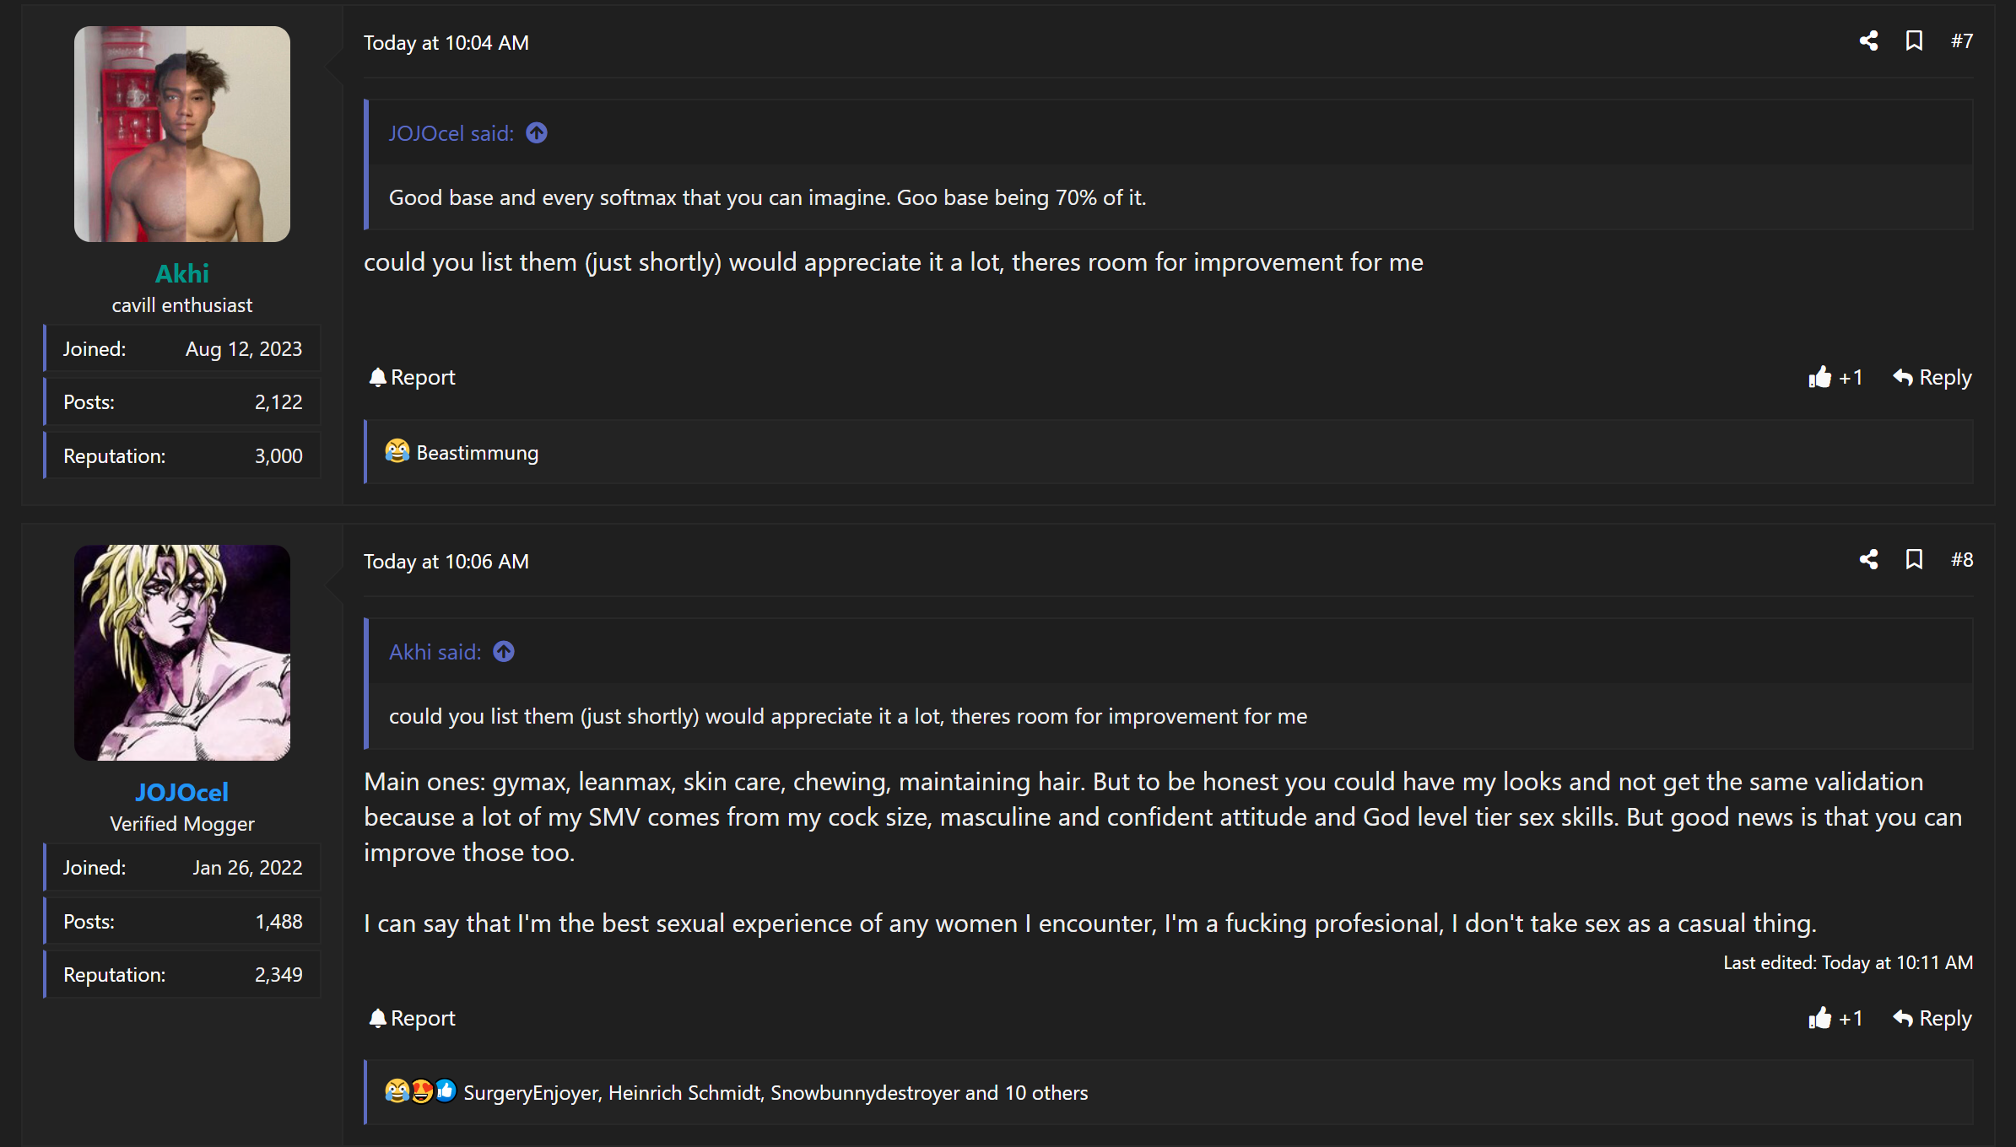Image resolution: width=2016 pixels, height=1147 pixels.
Task: Jump to JOJOcel's quoted post arrow
Action: [x=537, y=133]
